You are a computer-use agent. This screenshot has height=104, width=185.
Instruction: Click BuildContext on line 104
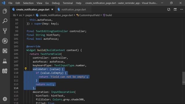pos(55,50)
